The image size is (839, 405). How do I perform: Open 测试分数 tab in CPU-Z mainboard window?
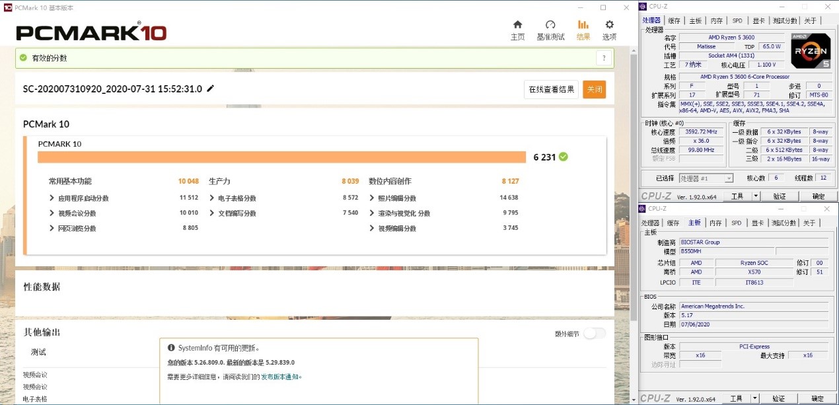pos(784,223)
